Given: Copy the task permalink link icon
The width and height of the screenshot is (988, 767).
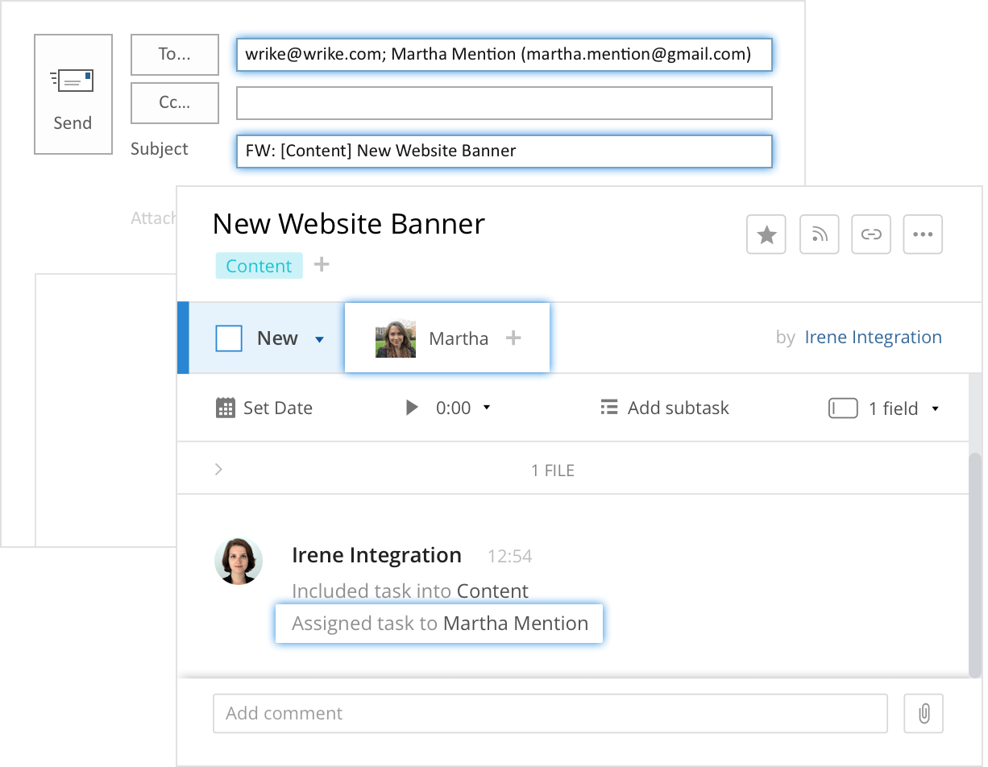Looking at the screenshot, I should coord(870,234).
